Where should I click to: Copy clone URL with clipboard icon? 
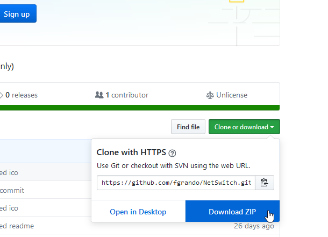click(x=265, y=183)
